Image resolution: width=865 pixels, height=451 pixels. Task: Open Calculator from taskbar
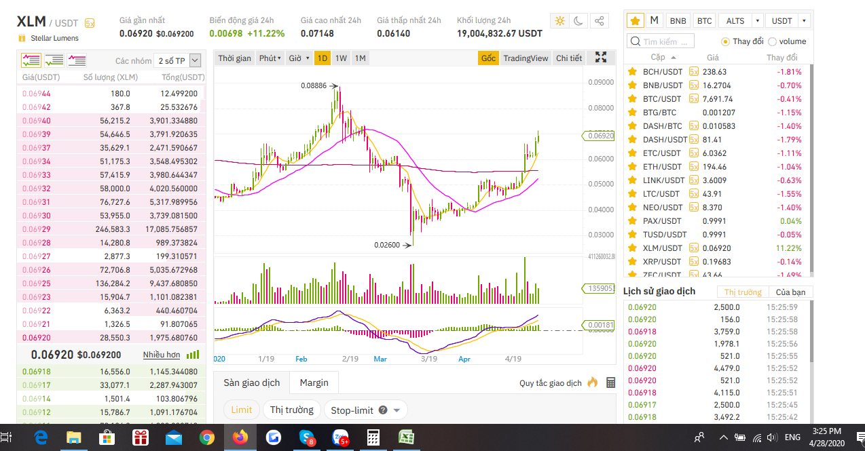pos(373,437)
